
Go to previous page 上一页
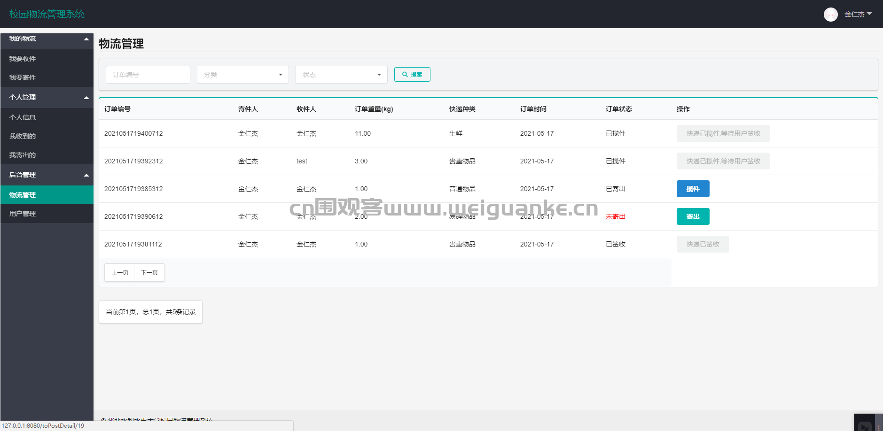(x=119, y=272)
